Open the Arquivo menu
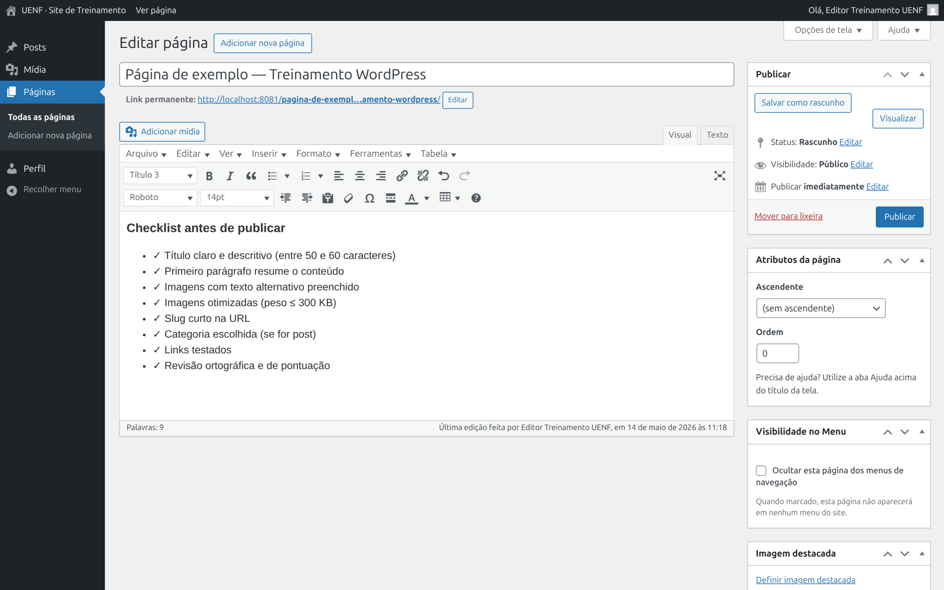Viewport: 944px width, 590px height. [x=146, y=154]
